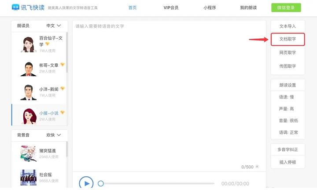Clear text using the X icon beside 0/500

click(x=257, y=167)
